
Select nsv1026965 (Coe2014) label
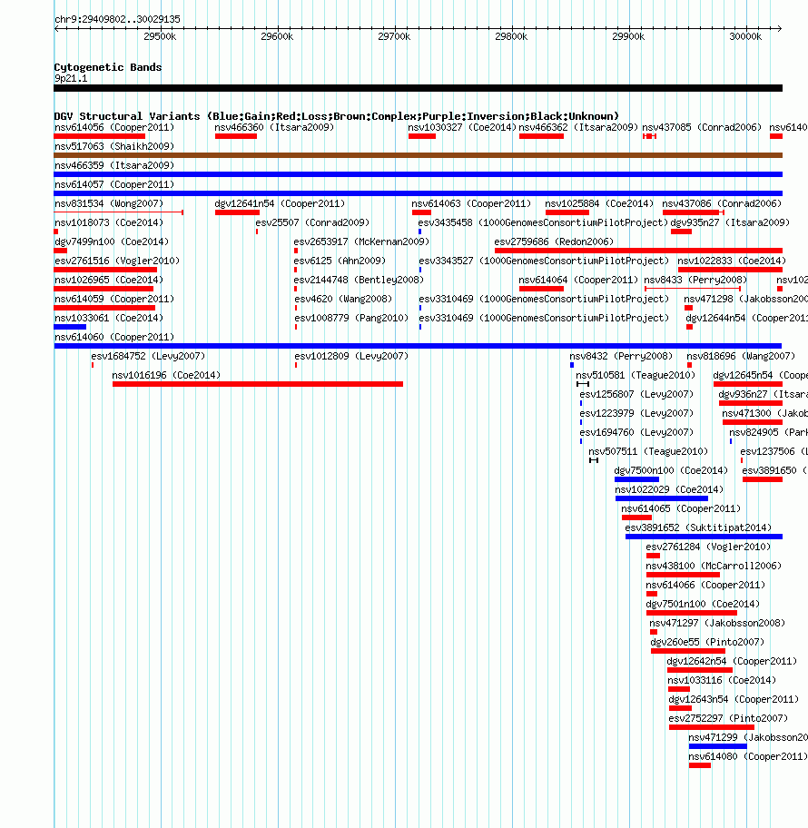point(109,280)
